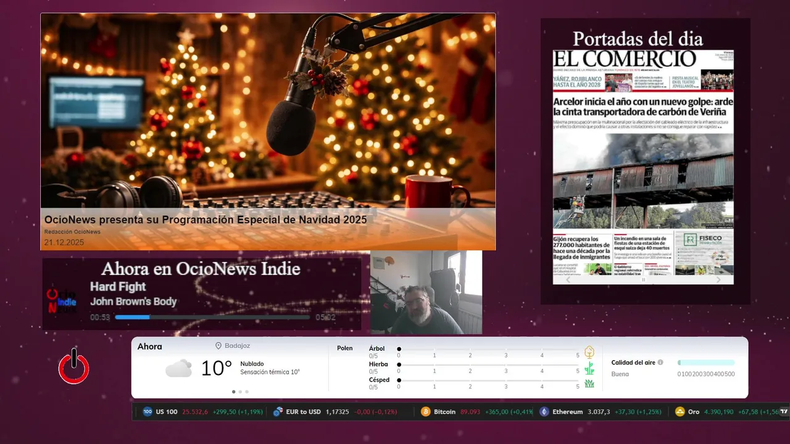790x444 pixels.
Task: Click the Hard Fight song title
Action: [118, 287]
